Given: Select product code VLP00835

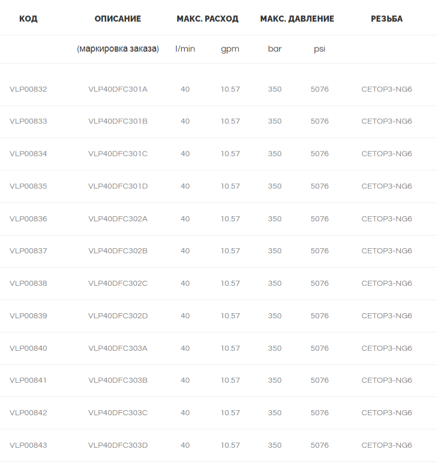Looking at the screenshot, I should 28,186.
